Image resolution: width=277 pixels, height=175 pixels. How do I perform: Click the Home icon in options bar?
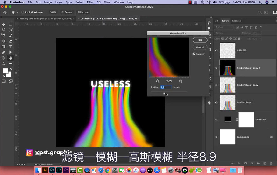click(5, 12)
